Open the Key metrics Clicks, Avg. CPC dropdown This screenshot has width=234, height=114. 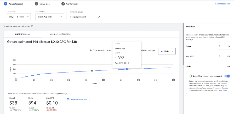point(50,17)
